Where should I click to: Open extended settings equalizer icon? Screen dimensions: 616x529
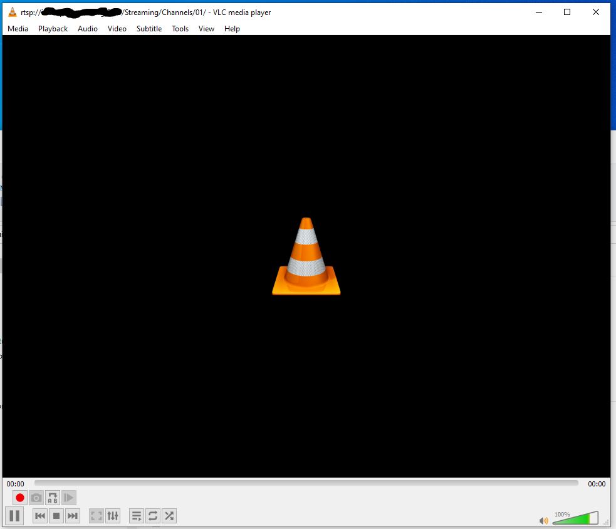(113, 516)
